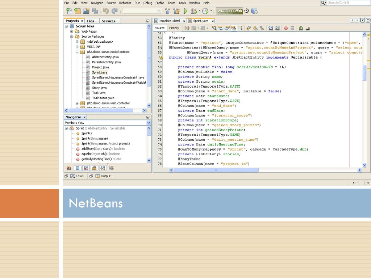Click the New Project toolbar icon
The height and width of the screenshot is (278, 371).
pyautogui.click(x=78, y=11)
